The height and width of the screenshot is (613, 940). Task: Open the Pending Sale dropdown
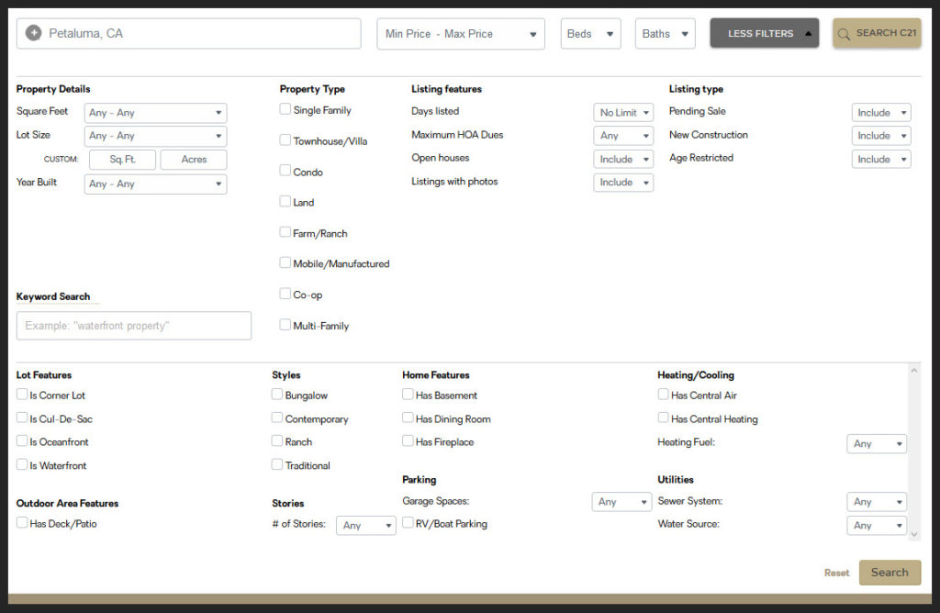click(881, 113)
